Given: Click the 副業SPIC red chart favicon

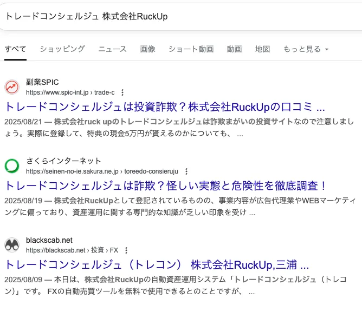Looking at the screenshot, I should 12,87.
